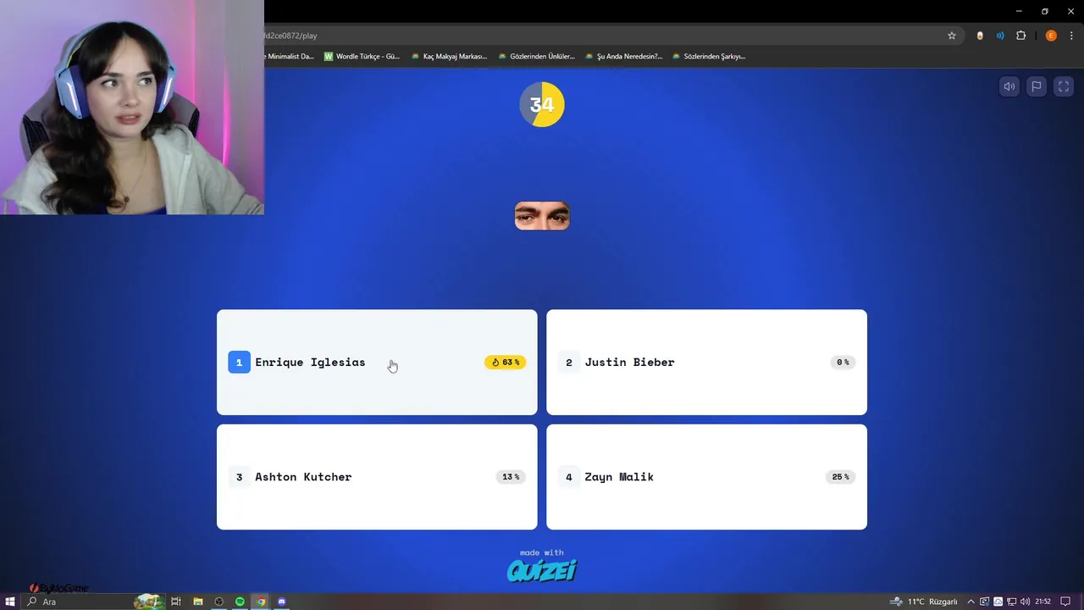The height and width of the screenshot is (610, 1084).
Task: Click the number 2 badge on Justin Bieber
Action: (x=569, y=362)
